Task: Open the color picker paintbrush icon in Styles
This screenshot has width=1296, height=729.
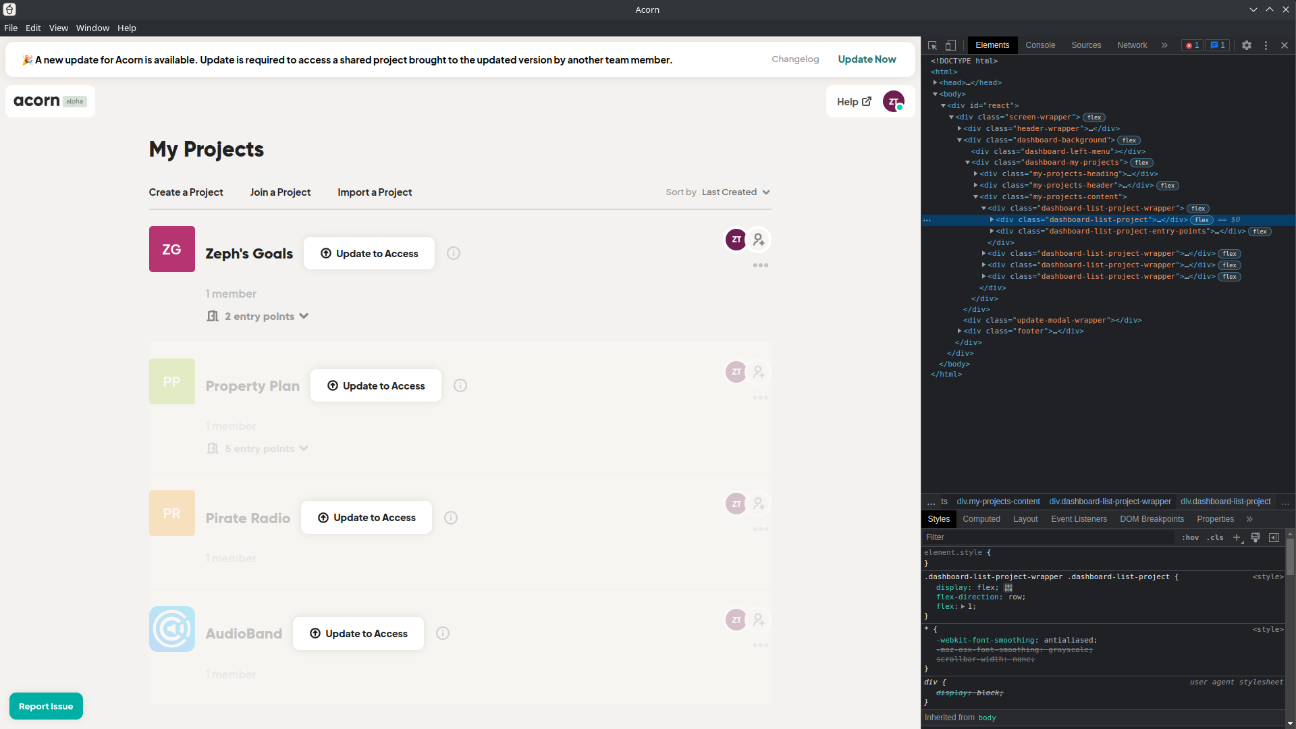Action: click(x=1255, y=537)
